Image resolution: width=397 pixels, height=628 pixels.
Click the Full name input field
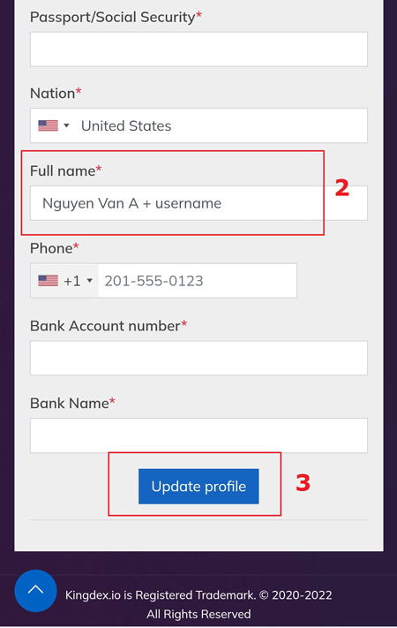click(198, 203)
